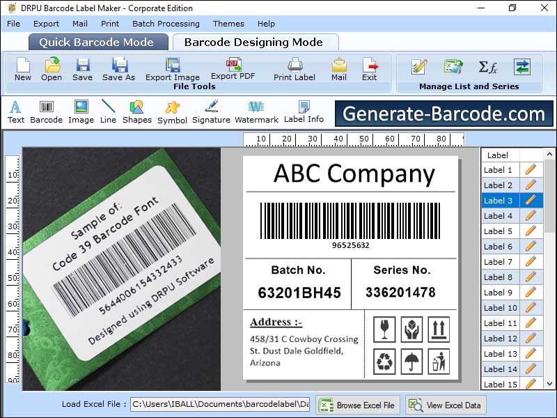
Task: Apply a Watermark using the Watermark icon
Action: (x=256, y=110)
